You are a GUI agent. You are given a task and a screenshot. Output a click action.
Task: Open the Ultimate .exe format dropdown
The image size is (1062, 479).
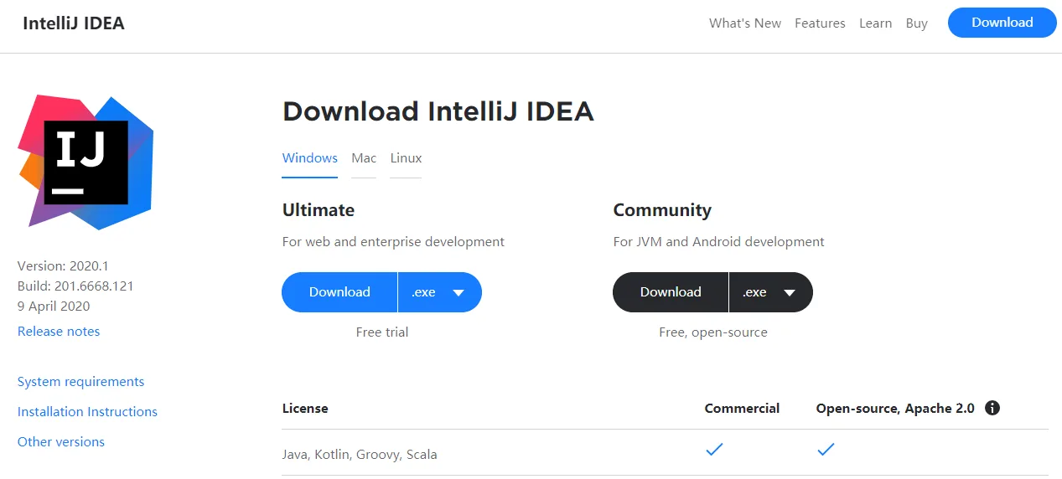point(439,292)
